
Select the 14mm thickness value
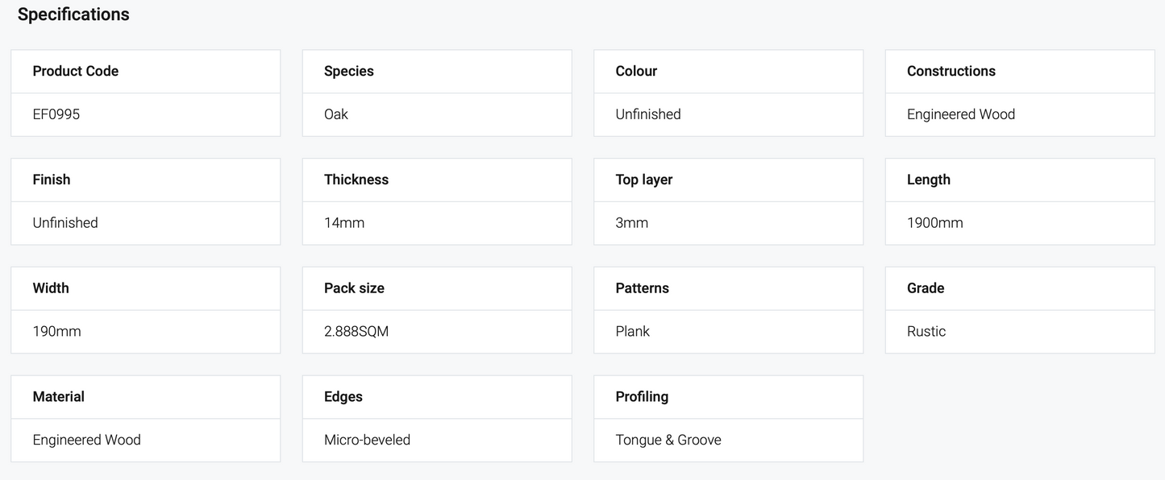[x=344, y=223]
